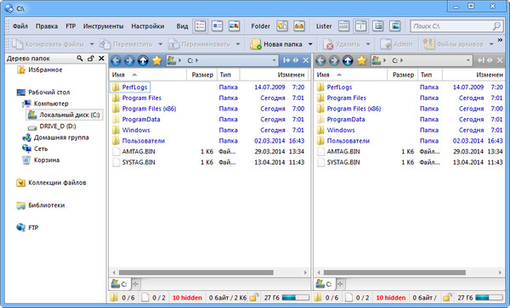The height and width of the screenshot is (308, 510).
Task: Close the Дерево папок panel
Action: 101,58
